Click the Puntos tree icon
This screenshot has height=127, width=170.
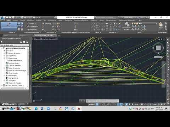(7, 51)
